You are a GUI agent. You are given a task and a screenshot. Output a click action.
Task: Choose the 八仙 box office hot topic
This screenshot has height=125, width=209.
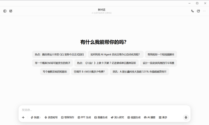point(107,63)
